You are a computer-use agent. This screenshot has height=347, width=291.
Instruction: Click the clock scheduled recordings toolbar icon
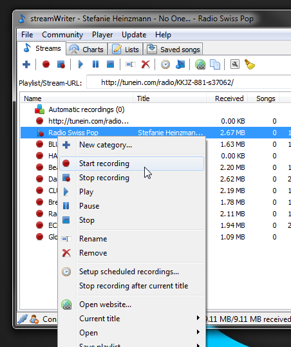pos(165,64)
